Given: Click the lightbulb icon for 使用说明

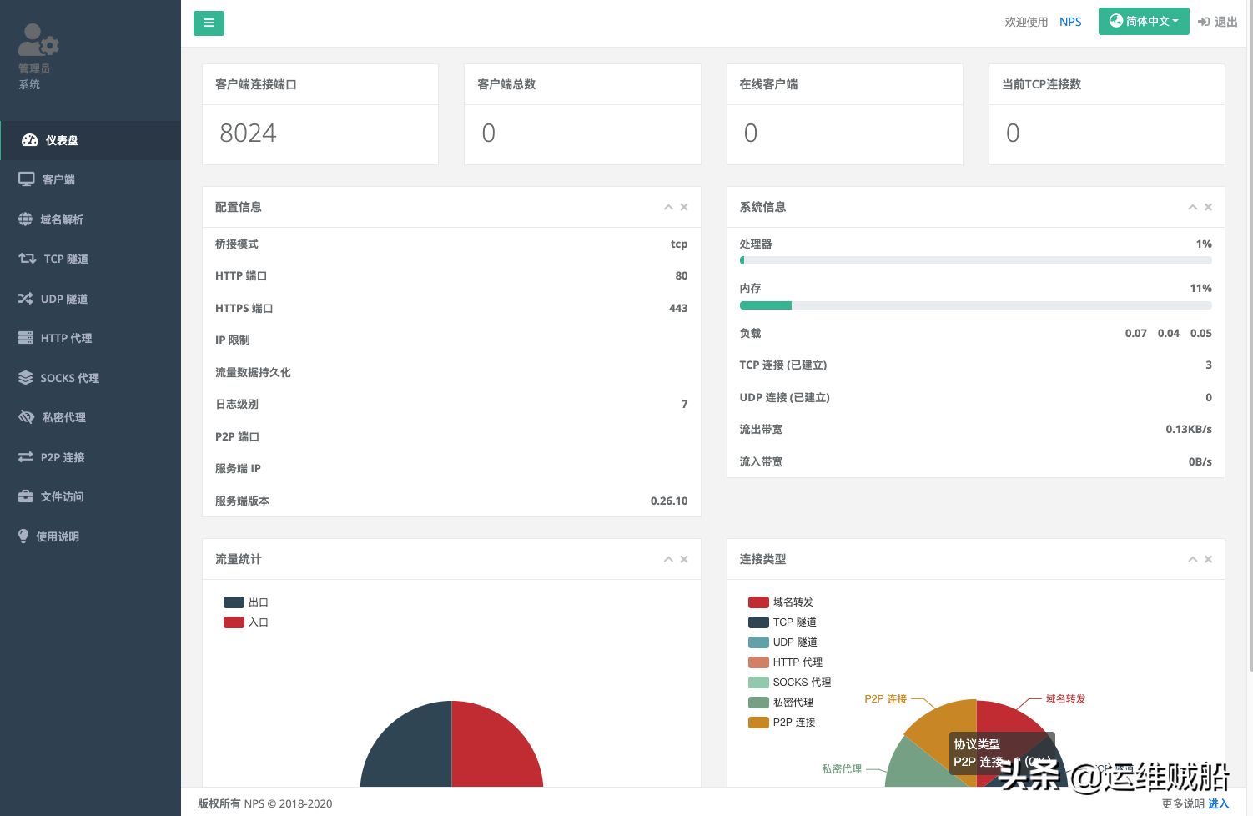Looking at the screenshot, I should 23,536.
